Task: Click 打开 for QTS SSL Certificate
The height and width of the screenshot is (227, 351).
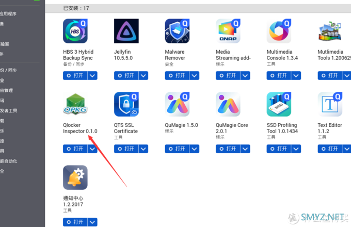Action: click(x=126, y=149)
